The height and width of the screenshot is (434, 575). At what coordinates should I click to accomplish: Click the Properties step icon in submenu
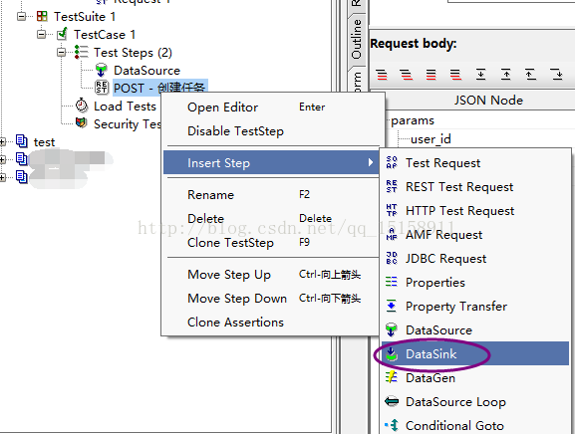[x=392, y=282]
